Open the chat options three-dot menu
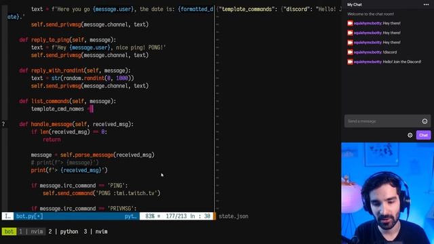Screen dimensions: 434x244 pyautogui.click(x=426, y=5)
